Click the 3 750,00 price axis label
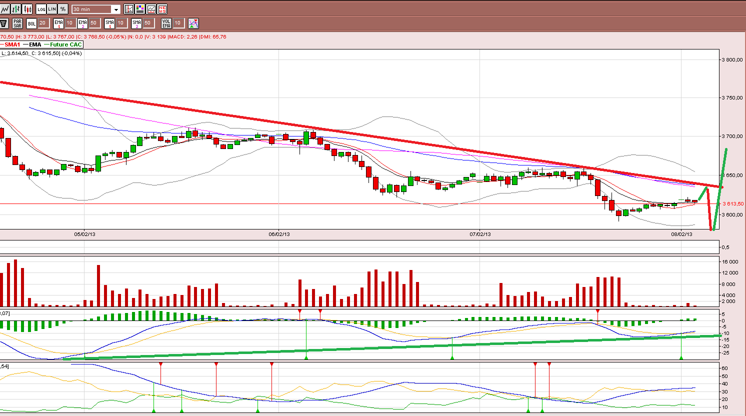 732,97
